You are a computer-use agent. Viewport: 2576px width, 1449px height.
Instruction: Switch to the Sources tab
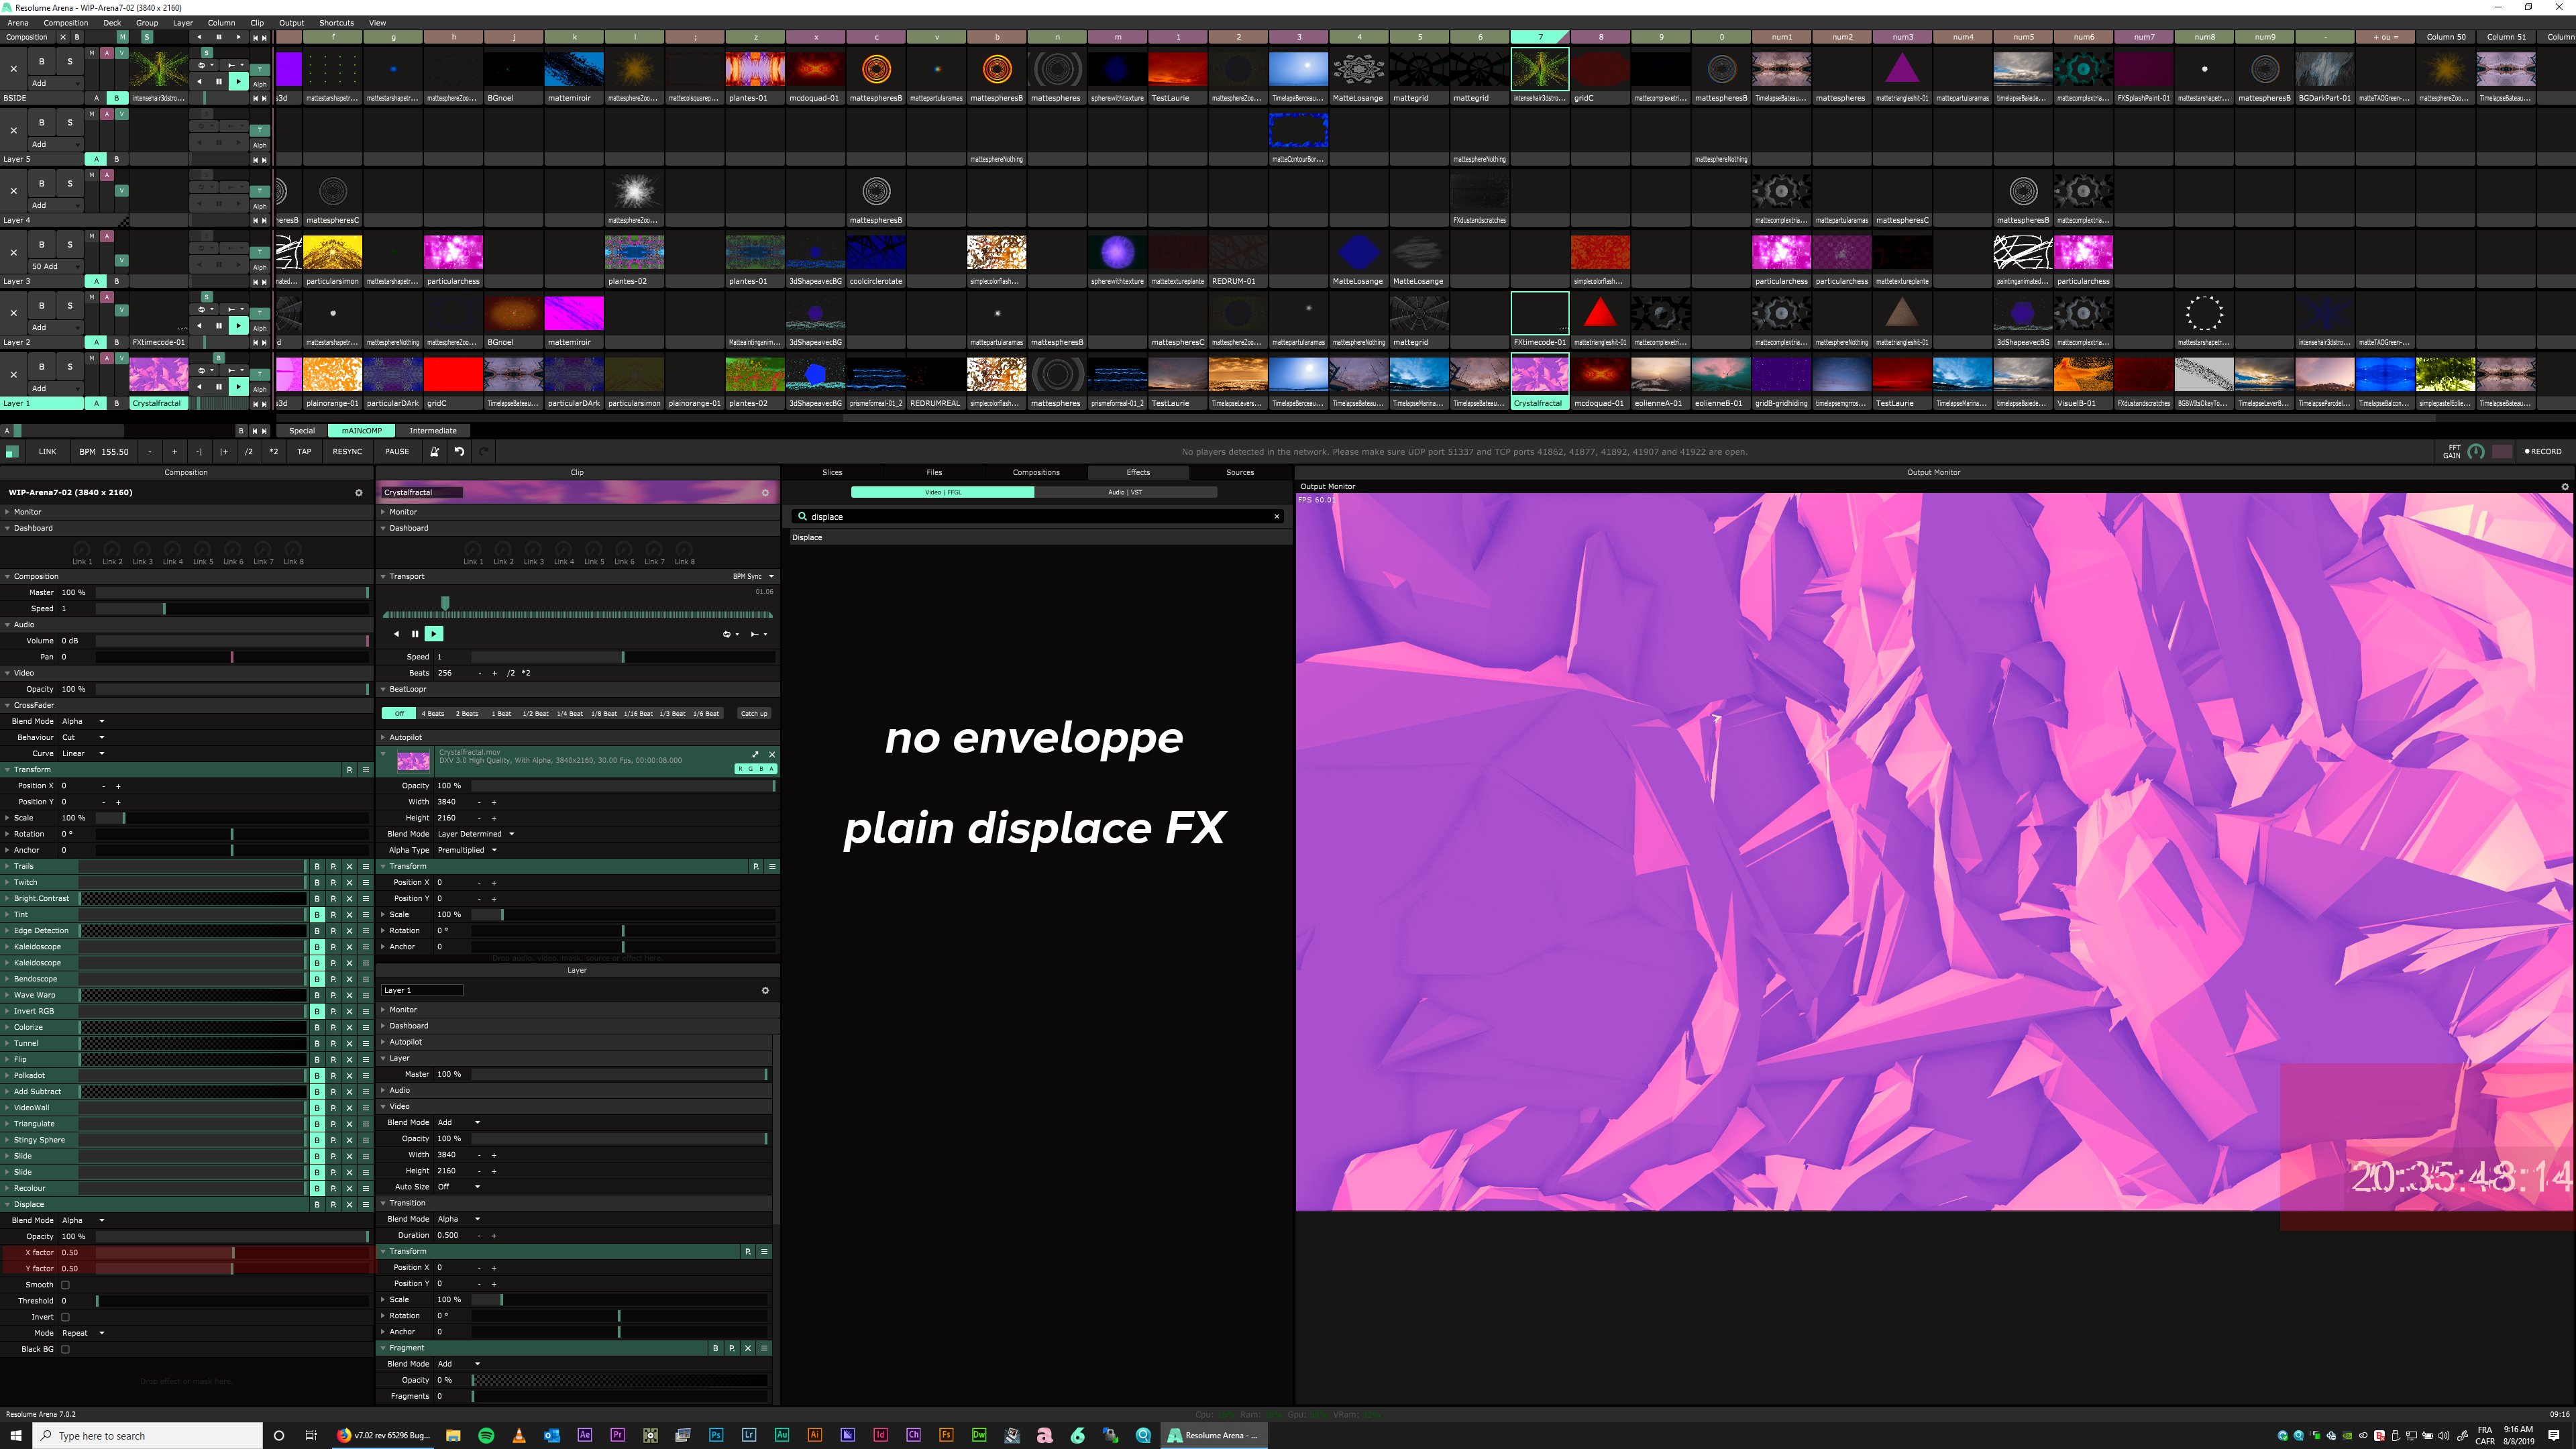pyautogui.click(x=1239, y=472)
